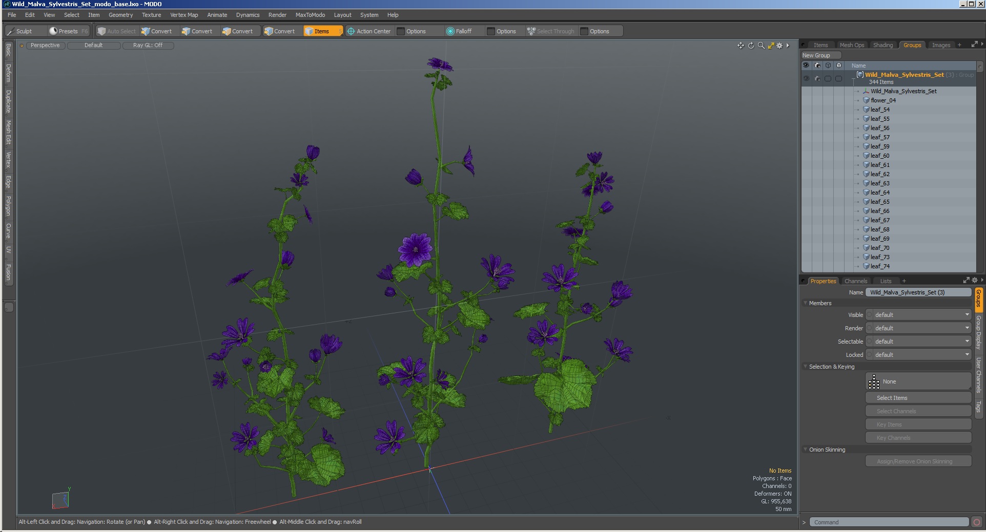Open the Group Display vertical tab
The height and width of the screenshot is (532, 986).
click(x=978, y=332)
